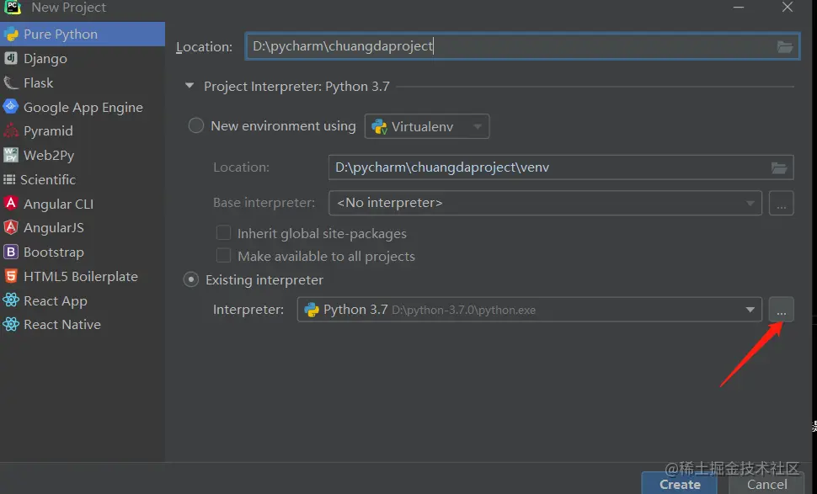
Task: Browse folder for project Location
Action: pos(785,47)
